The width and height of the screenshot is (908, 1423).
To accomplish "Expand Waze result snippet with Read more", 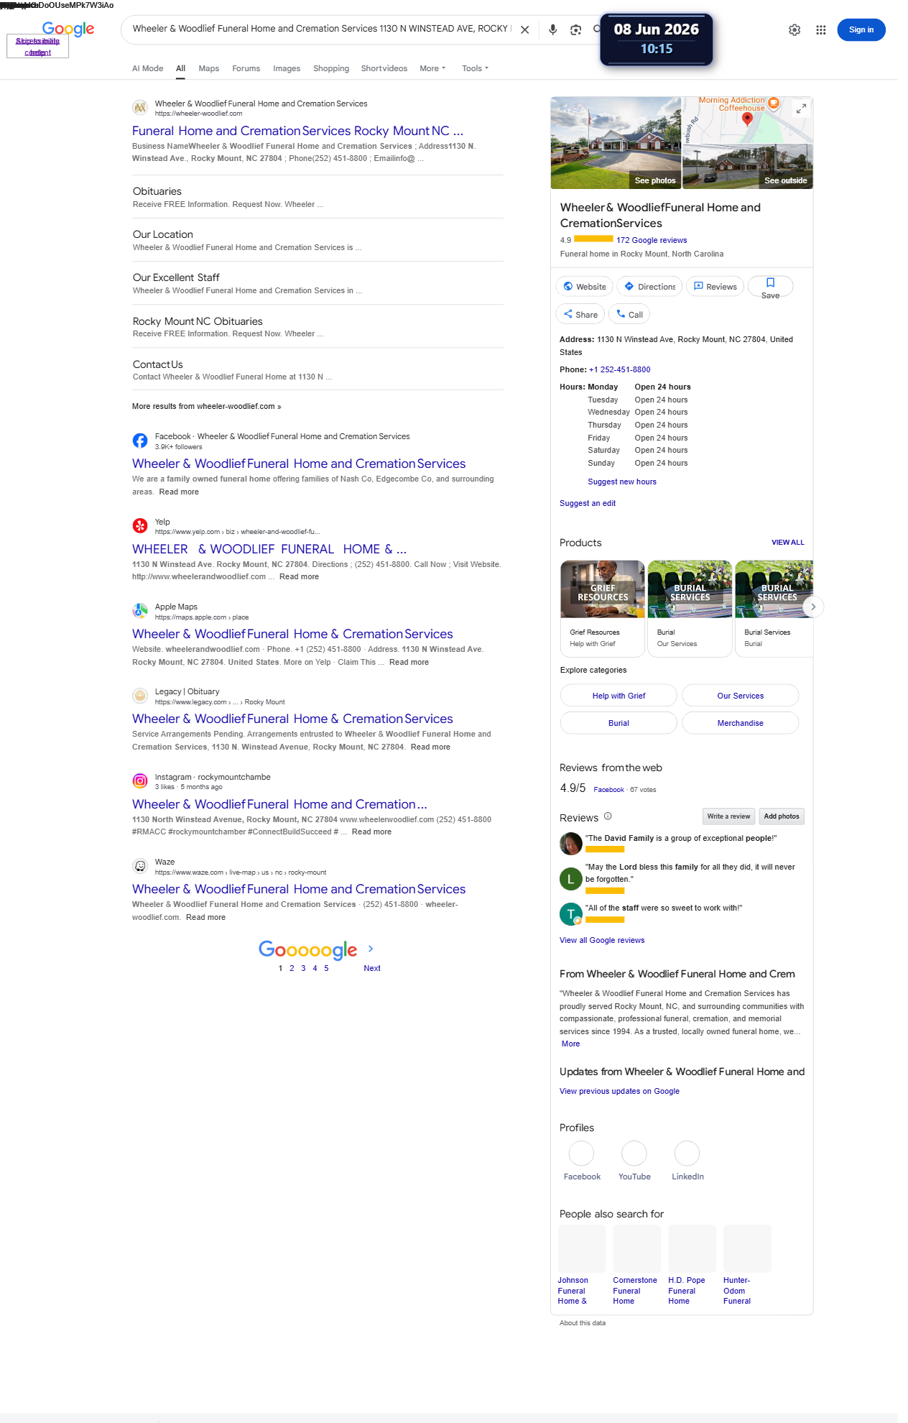I will pyautogui.click(x=205, y=918).
